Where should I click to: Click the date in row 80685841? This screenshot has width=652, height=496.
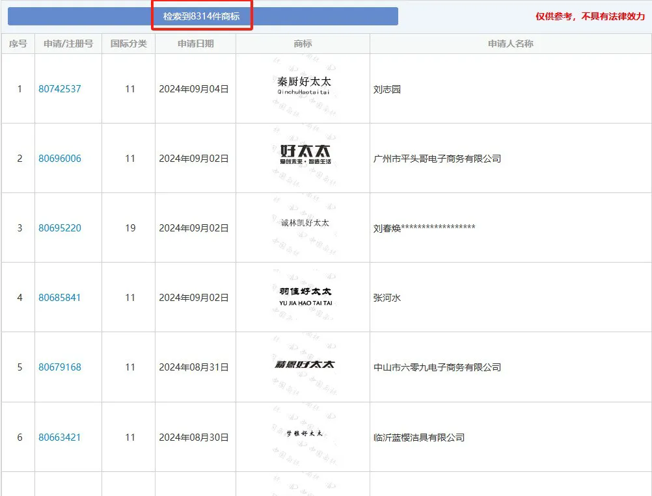(194, 298)
